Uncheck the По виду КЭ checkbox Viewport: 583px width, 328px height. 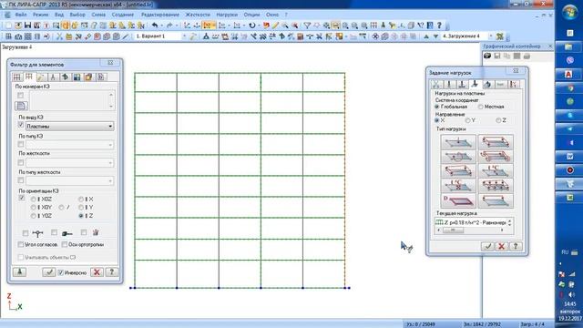(21, 125)
